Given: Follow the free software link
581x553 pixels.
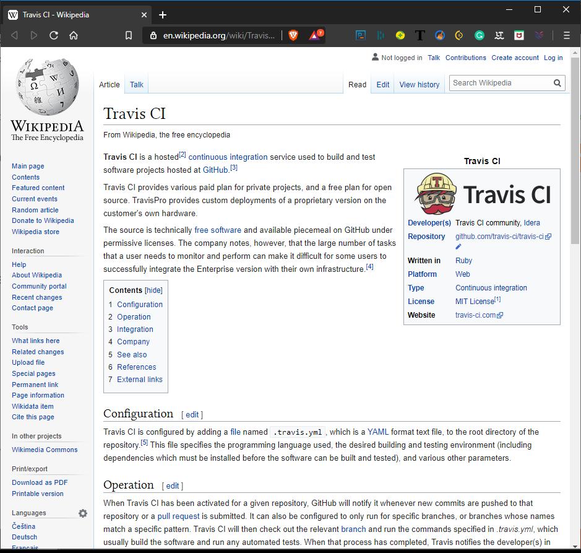Looking at the screenshot, I should pos(218,230).
